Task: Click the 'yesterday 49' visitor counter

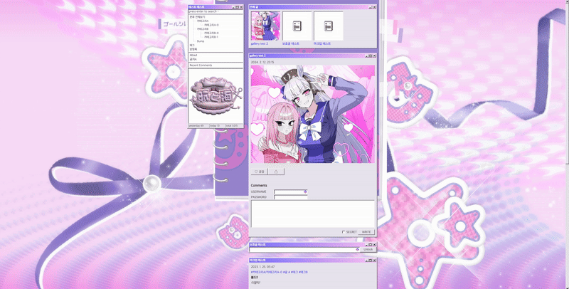Action: [196, 126]
